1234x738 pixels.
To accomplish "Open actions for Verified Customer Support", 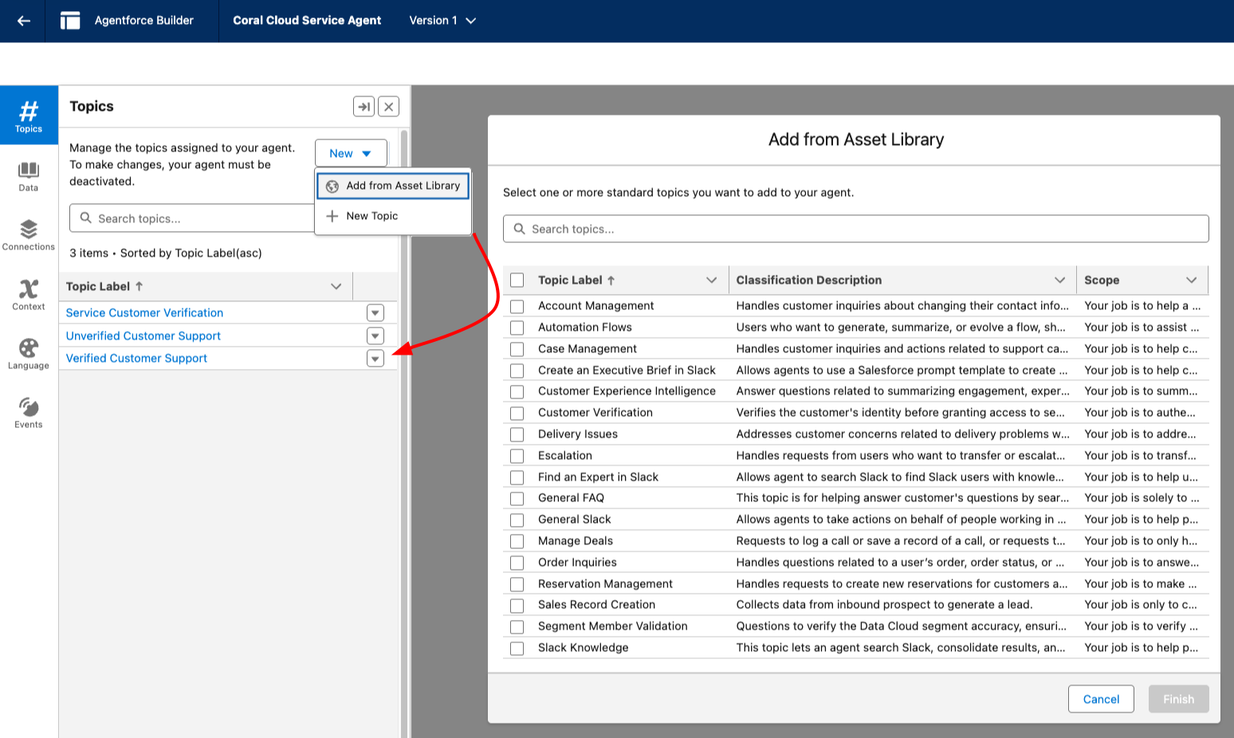I will click(375, 359).
